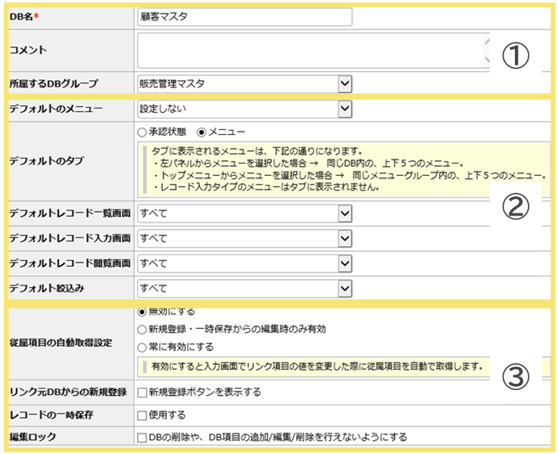Image resolution: width=558 pixels, height=454 pixels.
Task: Enable the 新規登録ボタンを表示する checkbox
Action: (142, 392)
